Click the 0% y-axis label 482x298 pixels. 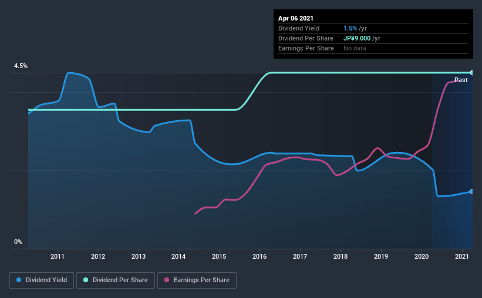pos(18,242)
